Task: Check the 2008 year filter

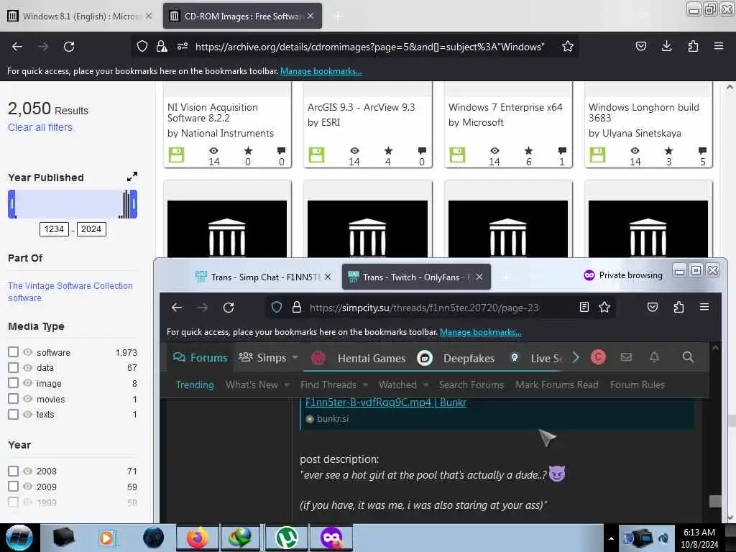Action: 13,471
